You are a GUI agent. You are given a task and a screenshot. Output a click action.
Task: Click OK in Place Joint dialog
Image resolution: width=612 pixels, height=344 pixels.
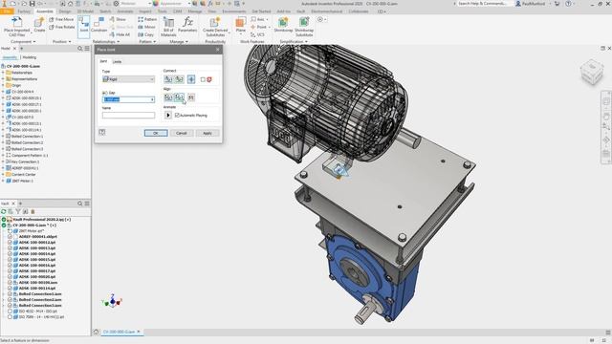[x=156, y=133]
